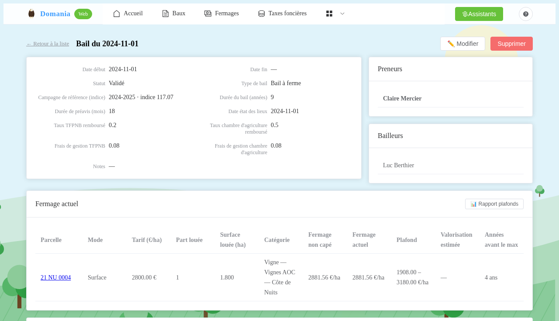Viewport: 559px width, 321px height.
Task: Click the Bail du 2024-11-01 heading
Action: [x=107, y=44]
